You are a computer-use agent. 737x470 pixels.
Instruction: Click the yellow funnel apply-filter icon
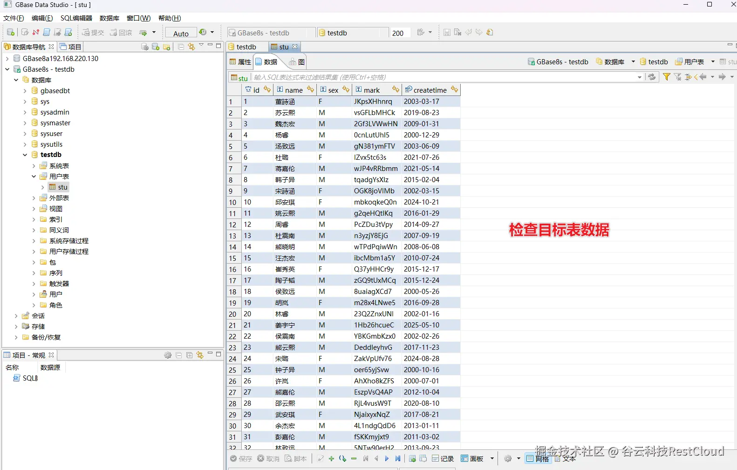pos(667,77)
